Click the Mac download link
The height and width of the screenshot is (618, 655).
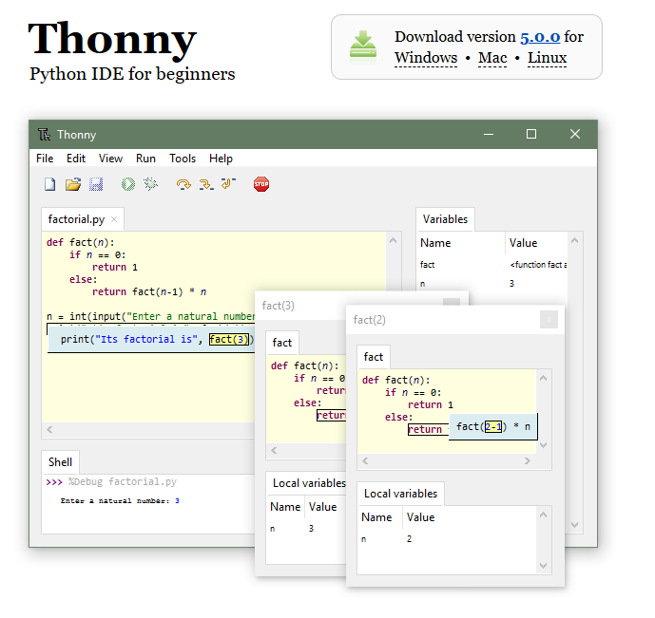coord(492,58)
